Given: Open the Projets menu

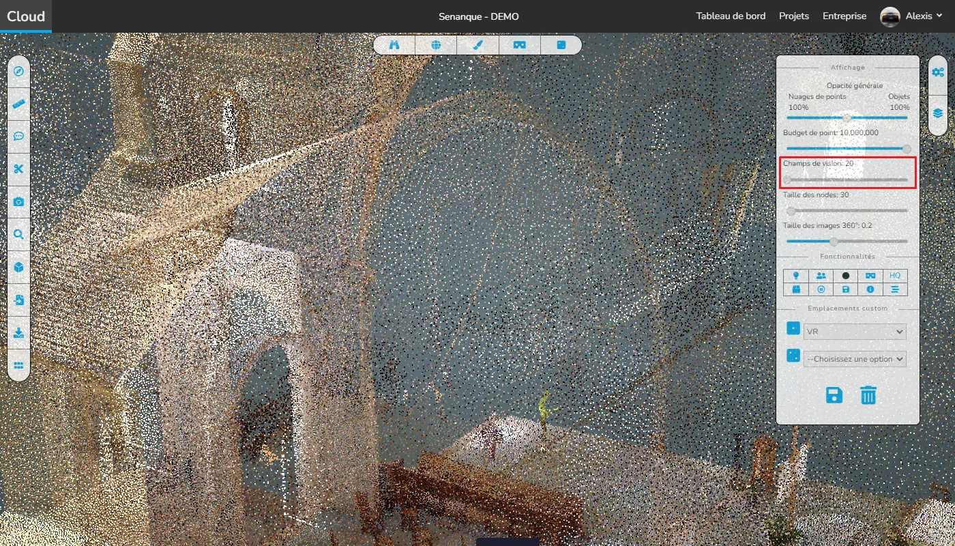Looking at the screenshot, I should coord(794,16).
